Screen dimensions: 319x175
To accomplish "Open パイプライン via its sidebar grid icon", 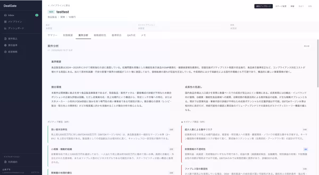I will pyautogui.click(x=5, y=22).
